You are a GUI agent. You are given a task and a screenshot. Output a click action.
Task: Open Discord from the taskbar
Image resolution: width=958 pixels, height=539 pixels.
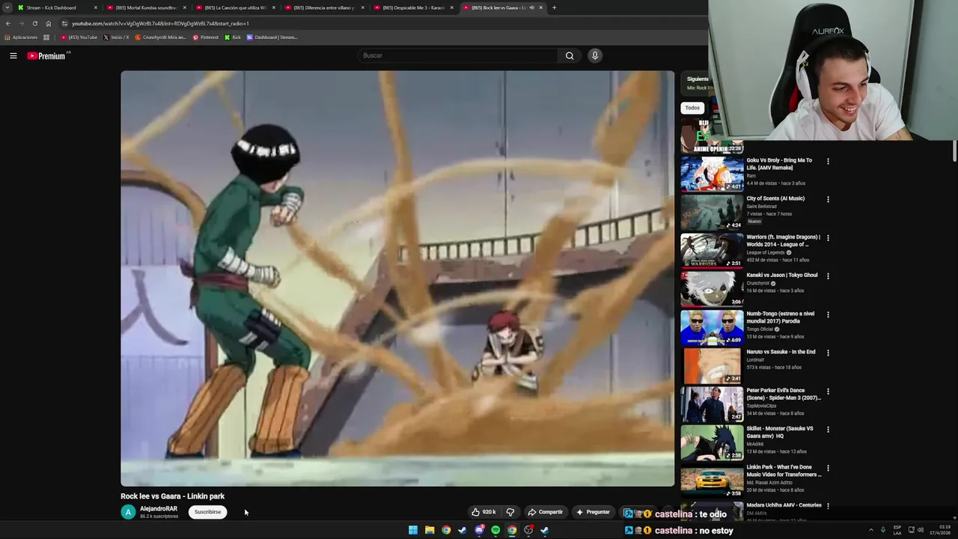[479, 530]
